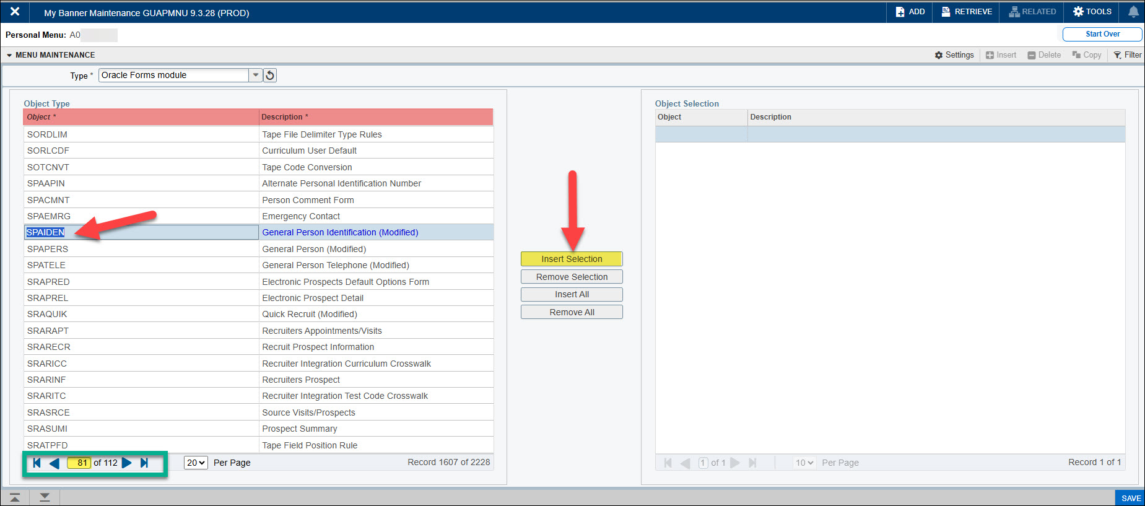The width and height of the screenshot is (1145, 506).
Task: Select the SORDLIM object row
Action: [x=141, y=134]
